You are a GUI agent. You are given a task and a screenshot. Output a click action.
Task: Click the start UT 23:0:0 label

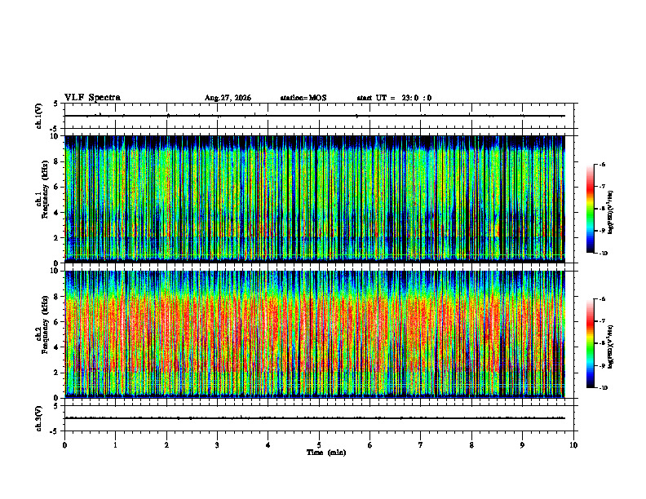point(394,98)
